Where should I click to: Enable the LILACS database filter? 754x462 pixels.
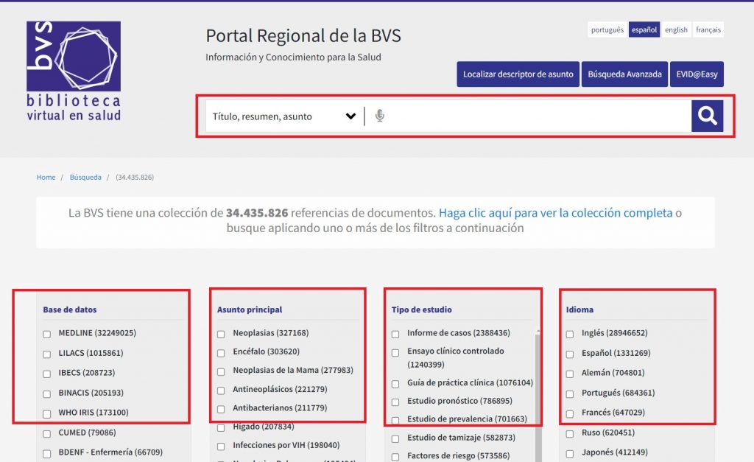coord(46,354)
